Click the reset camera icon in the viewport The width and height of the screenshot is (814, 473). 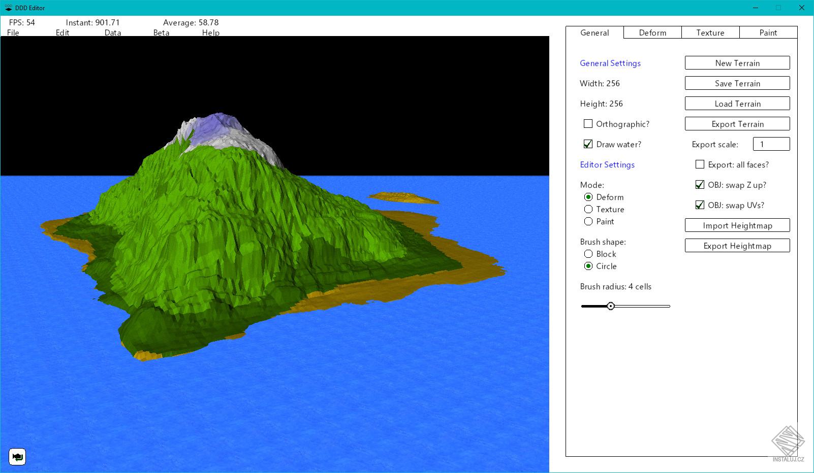pos(18,457)
